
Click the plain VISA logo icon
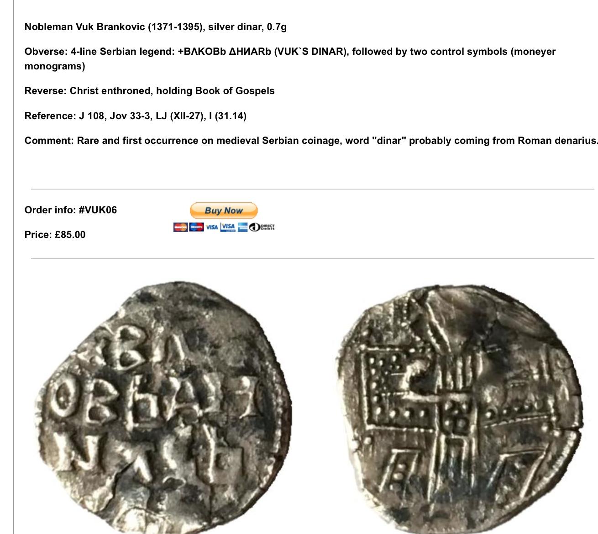(212, 227)
